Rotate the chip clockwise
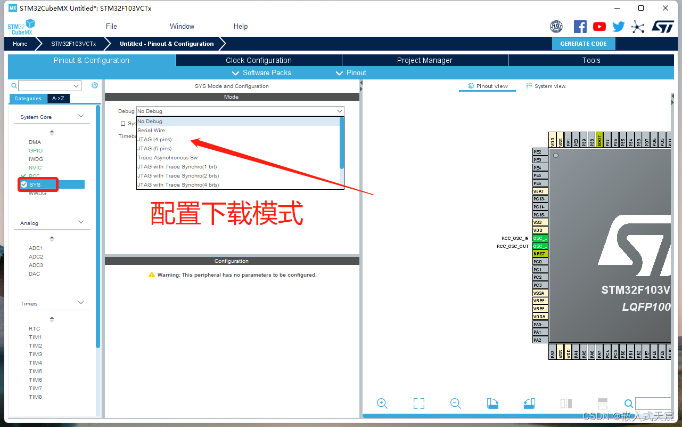 [492, 404]
